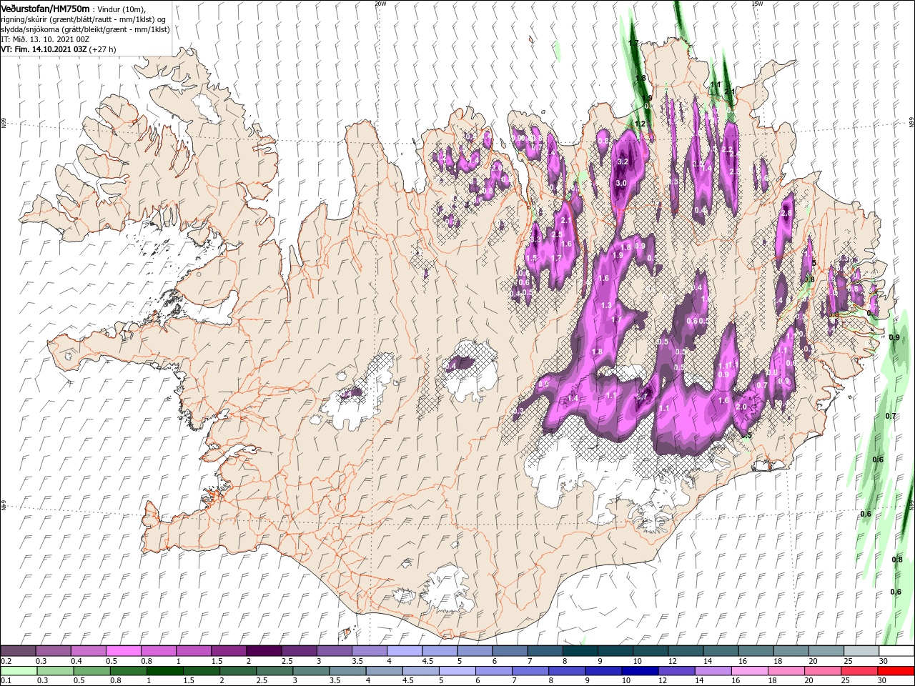Click the snow swatch between 1.5 and 2
The width and height of the screenshot is (915, 686).
click(229, 651)
